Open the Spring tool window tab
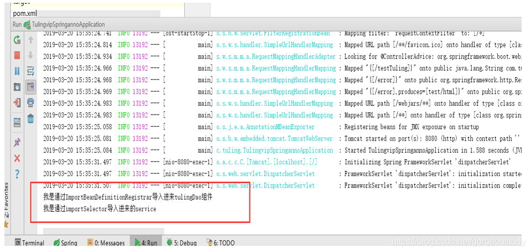531x252 pixels. 65,243
